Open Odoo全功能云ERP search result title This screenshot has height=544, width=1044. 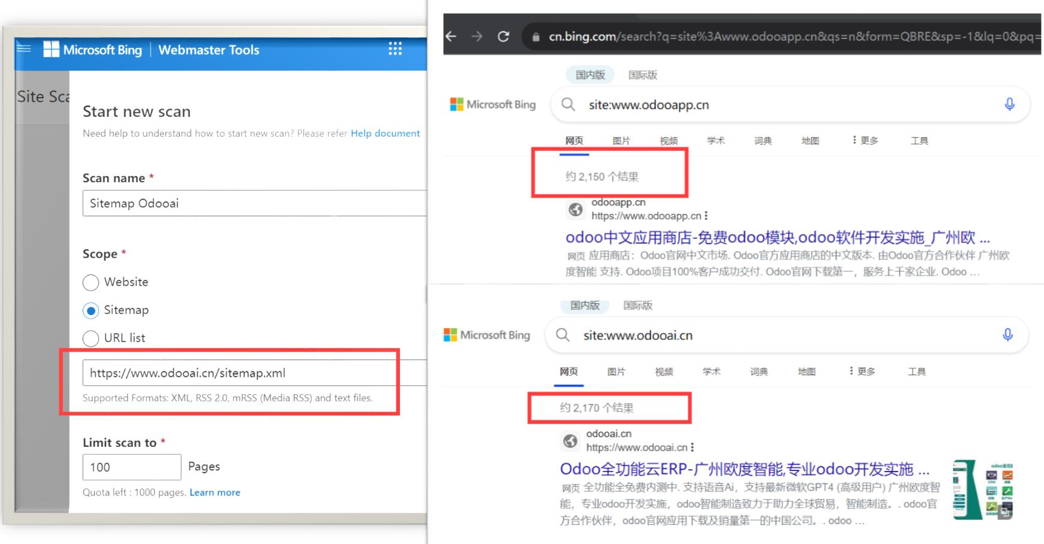click(x=745, y=469)
